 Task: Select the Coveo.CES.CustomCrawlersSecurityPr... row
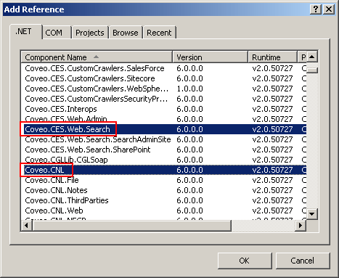164,99
